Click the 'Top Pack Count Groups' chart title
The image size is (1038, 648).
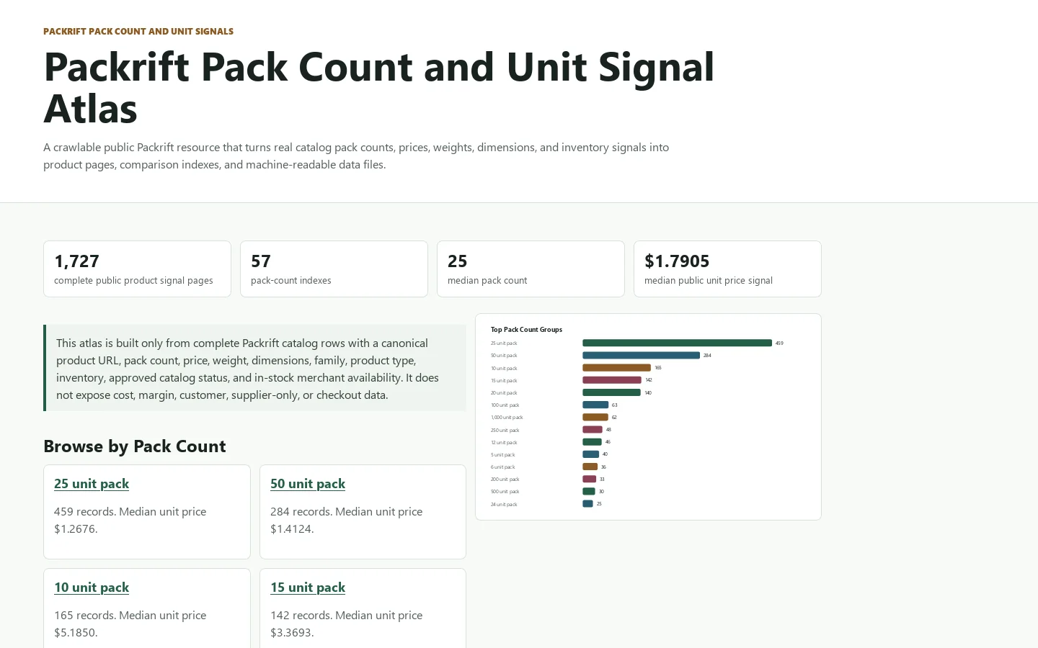click(526, 330)
